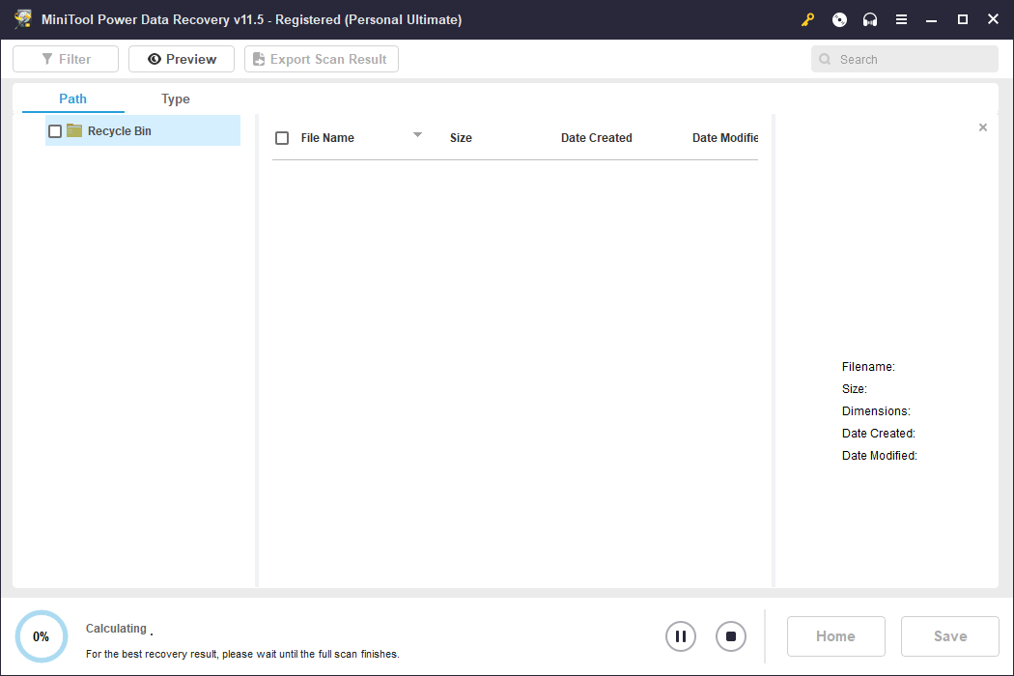
Task: Open the bootable media disc icon
Action: tap(839, 20)
